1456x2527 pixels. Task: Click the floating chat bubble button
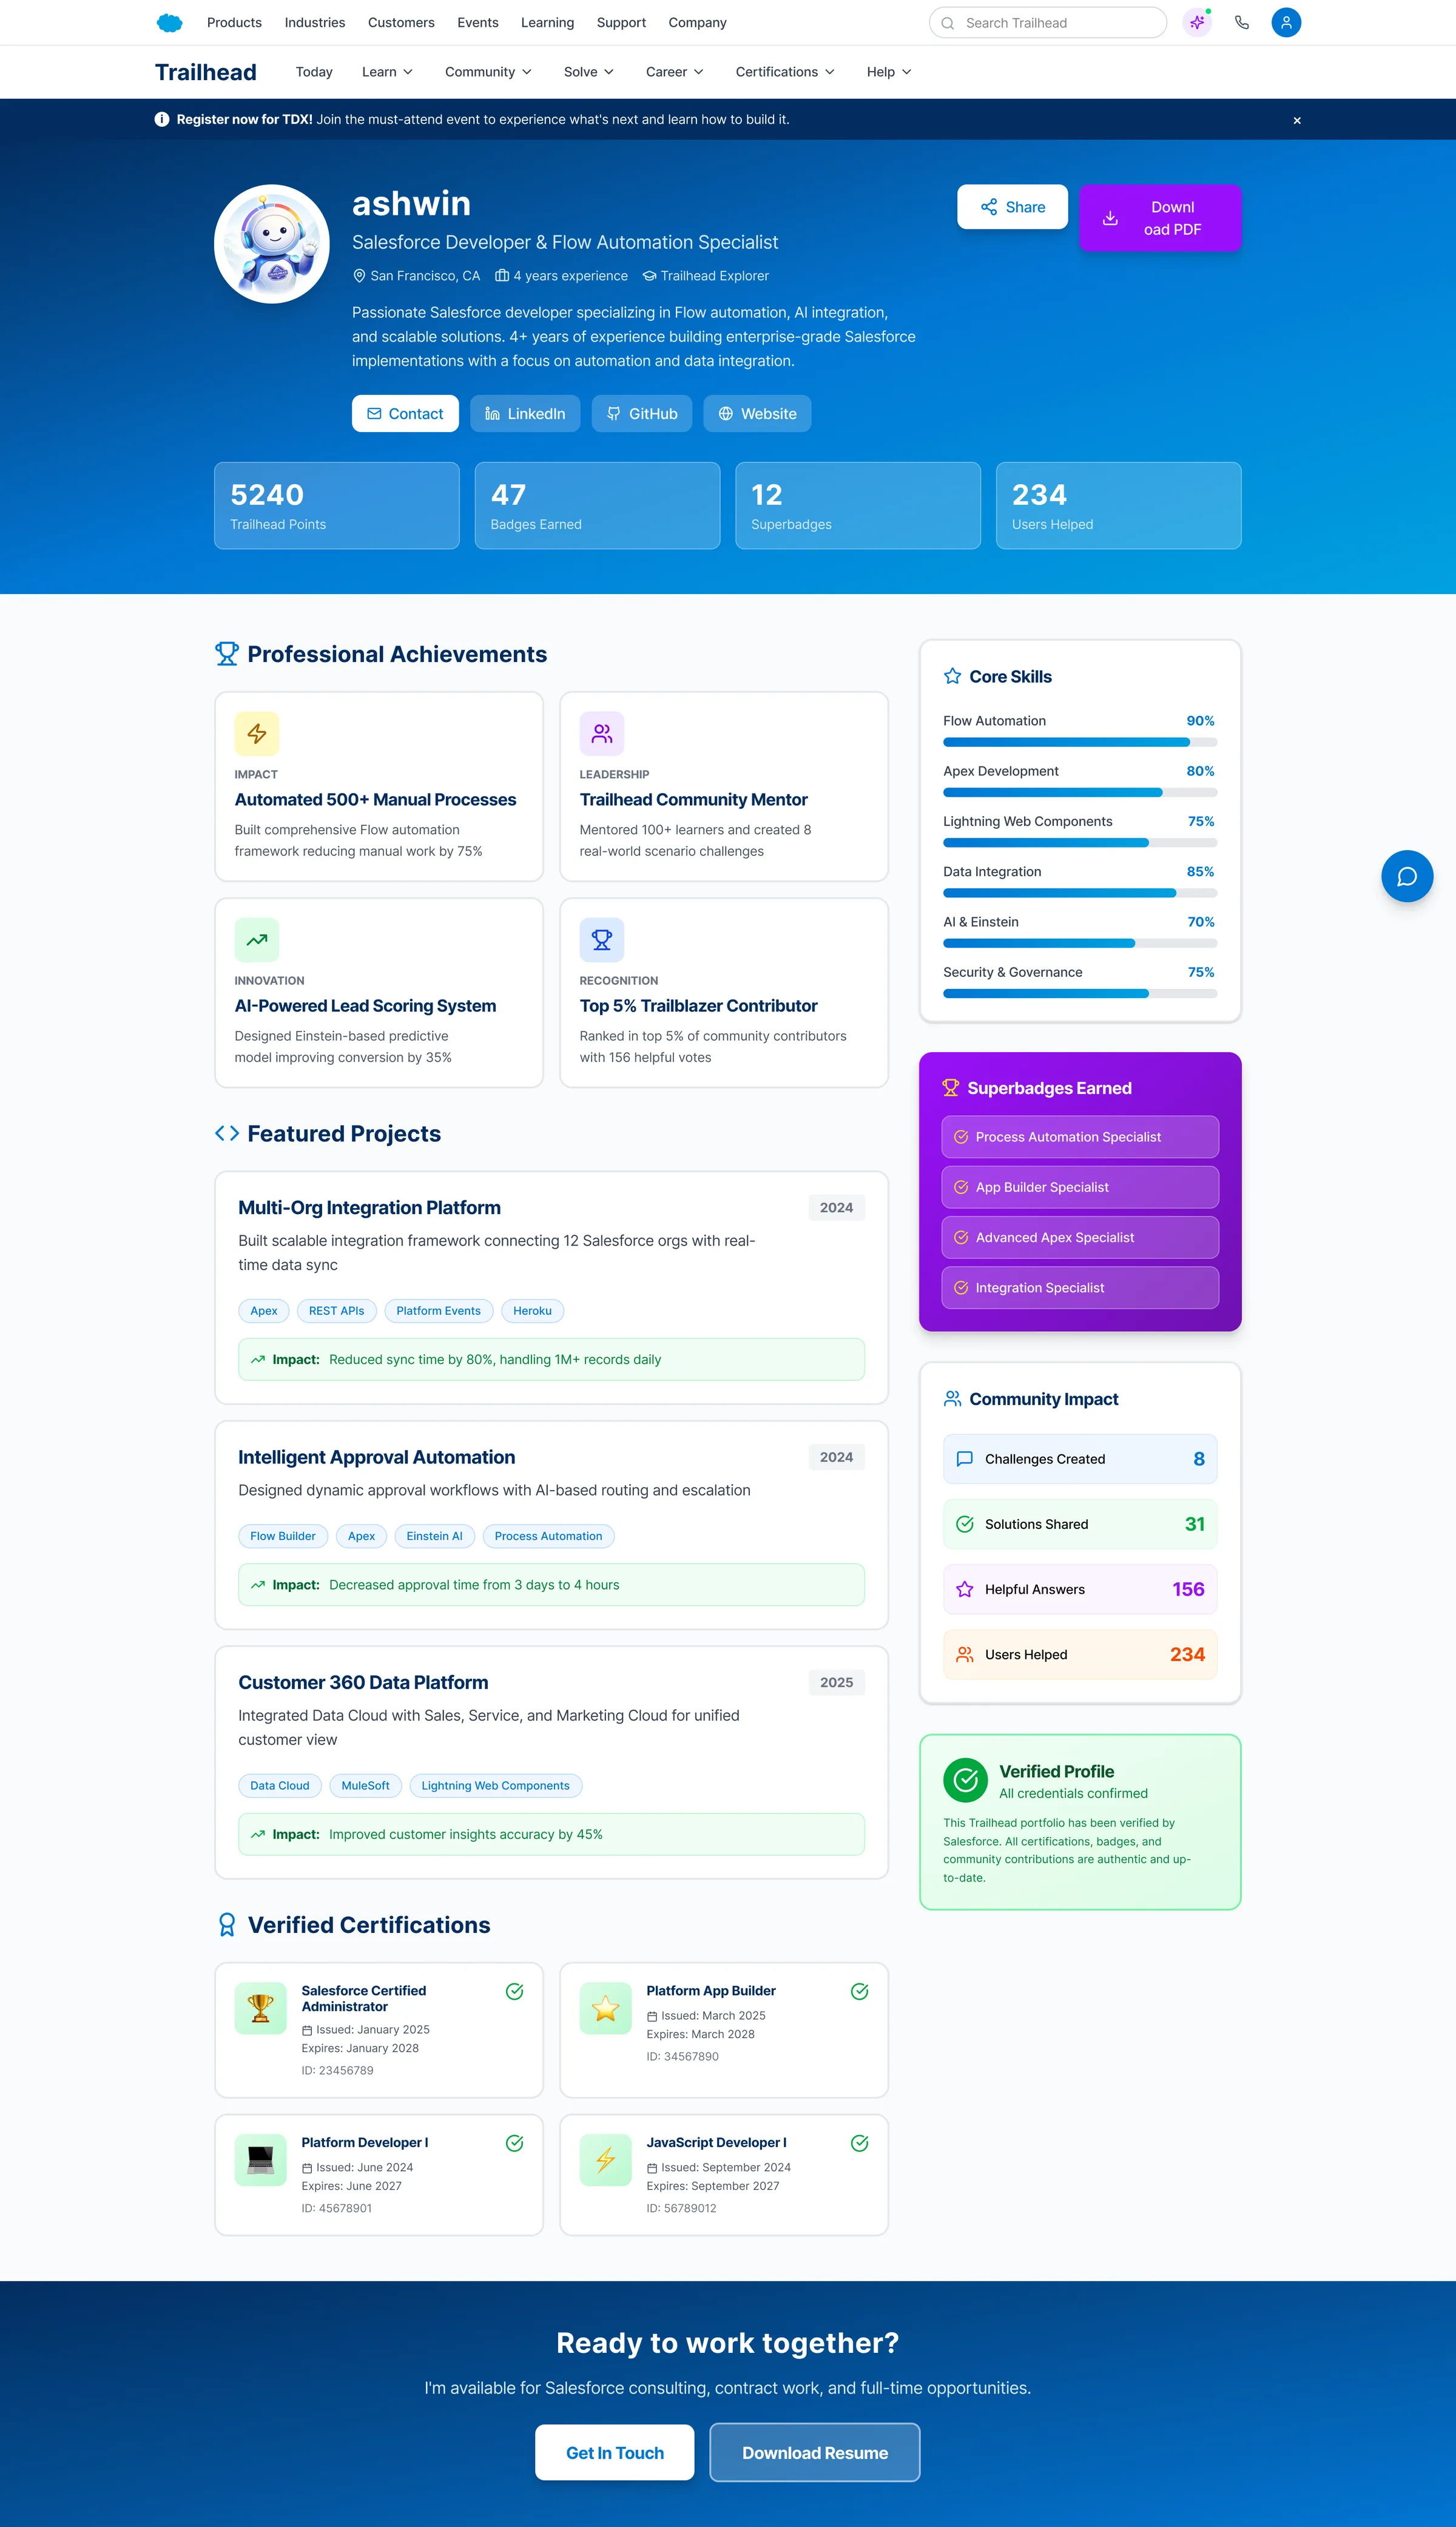(x=1406, y=876)
